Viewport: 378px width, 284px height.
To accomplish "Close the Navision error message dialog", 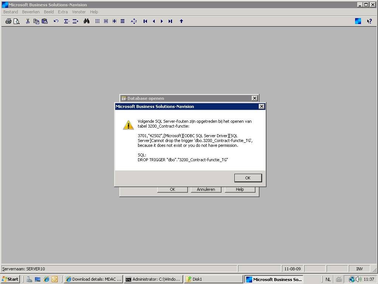I will [x=262, y=106].
